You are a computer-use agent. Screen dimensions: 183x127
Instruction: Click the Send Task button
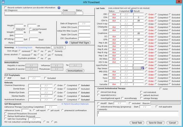click(137, 123)
